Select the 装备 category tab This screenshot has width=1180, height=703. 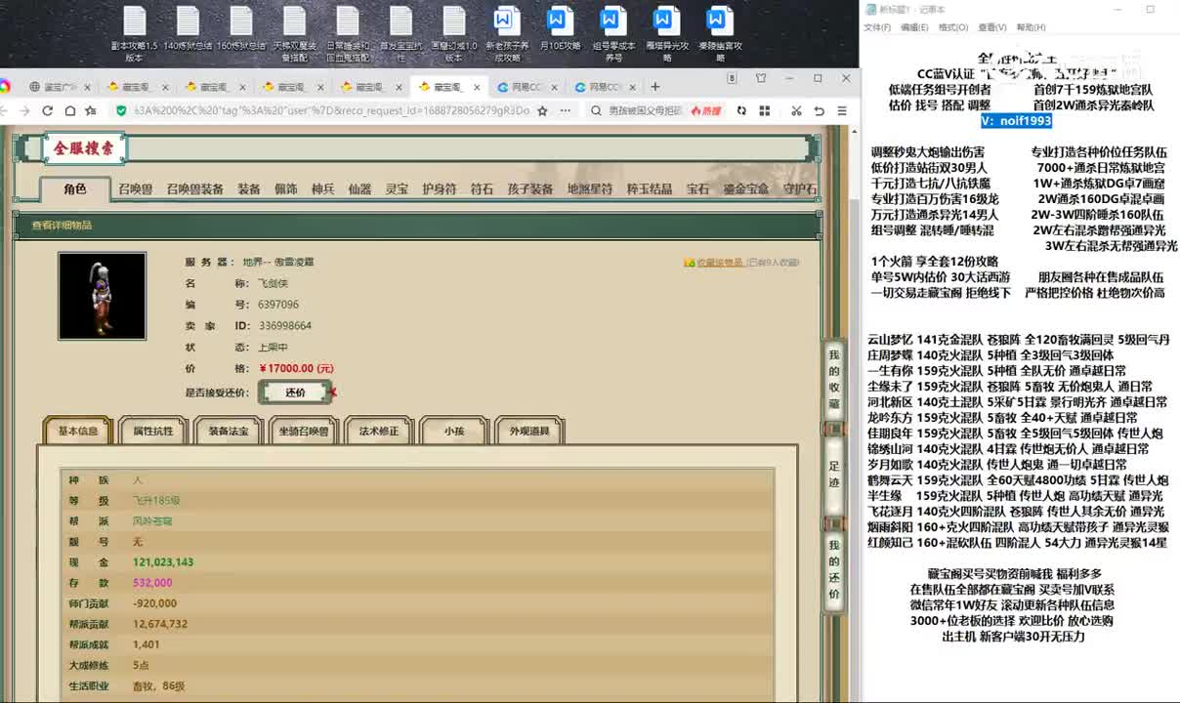coord(249,189)
